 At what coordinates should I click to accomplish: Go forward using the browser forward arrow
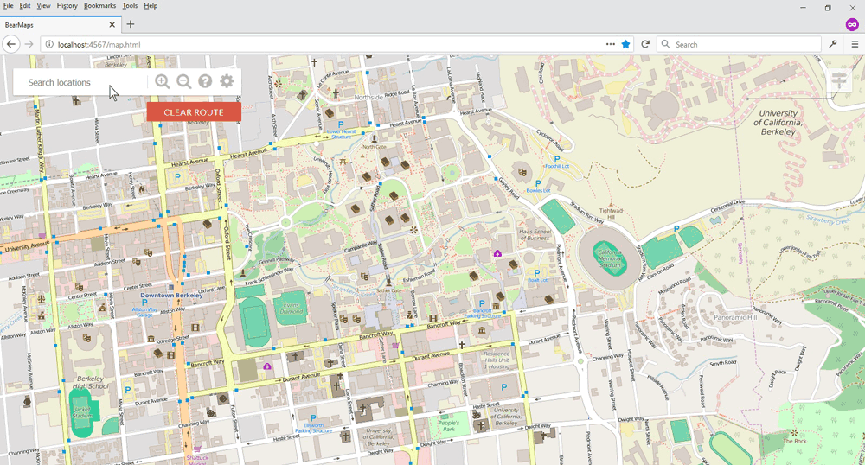point(29,44)
